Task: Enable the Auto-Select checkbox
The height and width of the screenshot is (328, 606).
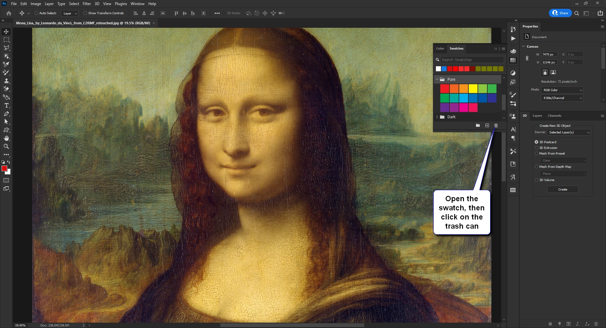Action: pyautogui.click(x=36, y=13)
